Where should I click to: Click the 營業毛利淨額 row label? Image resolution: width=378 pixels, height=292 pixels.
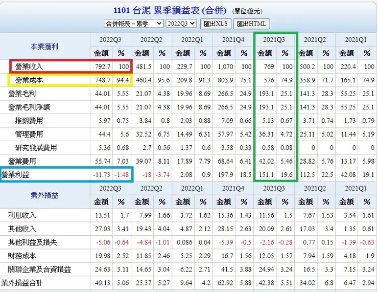29,107
